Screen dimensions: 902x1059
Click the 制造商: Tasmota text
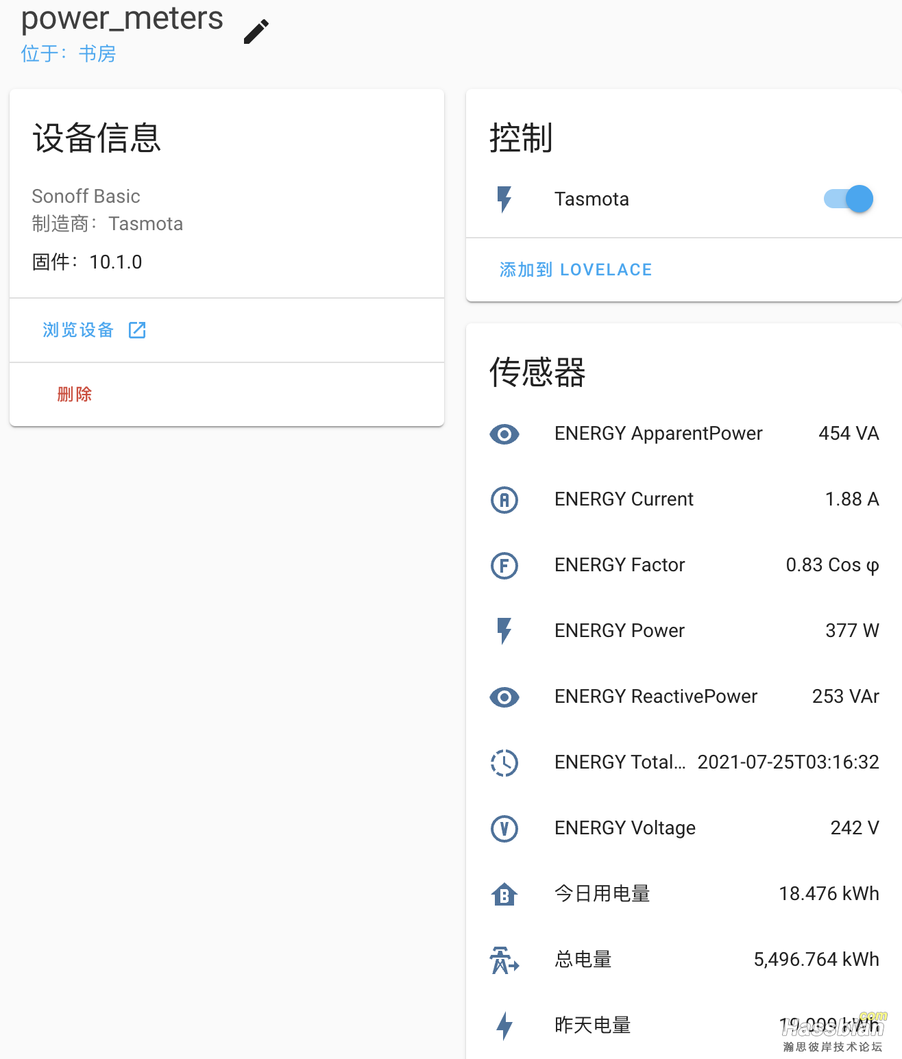pos(108,224)
